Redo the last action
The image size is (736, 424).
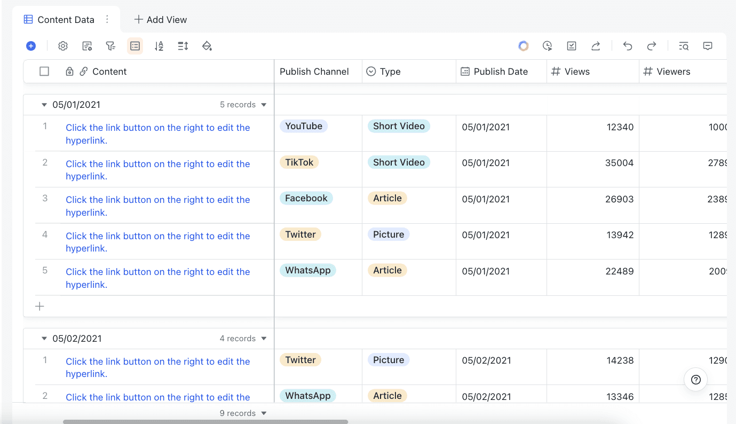(x=652, y=46)
